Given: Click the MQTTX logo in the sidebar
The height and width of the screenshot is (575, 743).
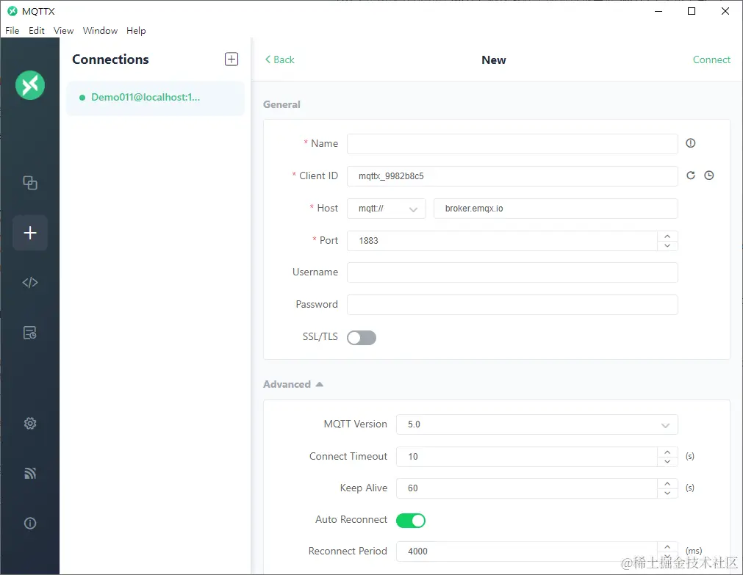Looking at the screenshot, I should tap(29, 85).
